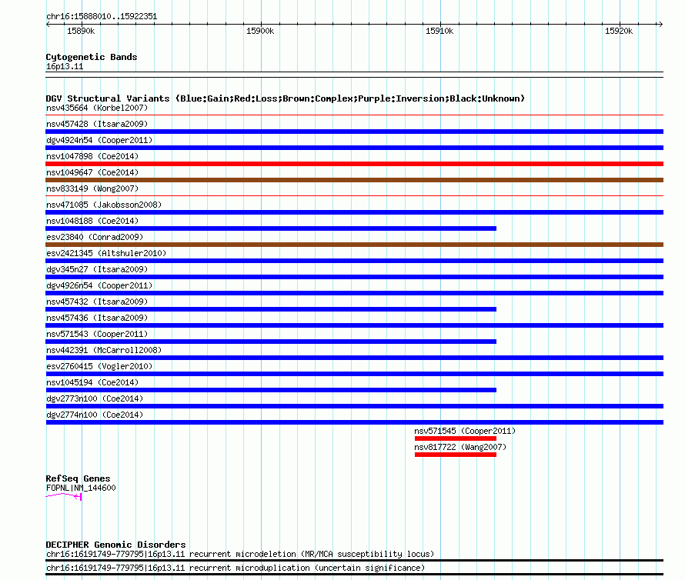Click the blue bar under esv2760415
This screenshot has width=685, height=580.
click(354, 374)
